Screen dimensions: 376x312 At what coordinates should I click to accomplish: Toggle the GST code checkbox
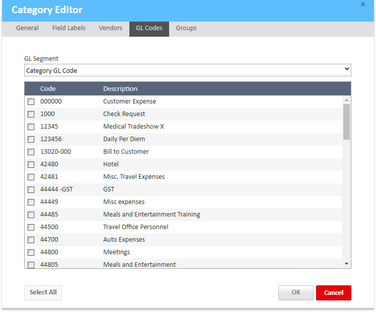[31, 189]
